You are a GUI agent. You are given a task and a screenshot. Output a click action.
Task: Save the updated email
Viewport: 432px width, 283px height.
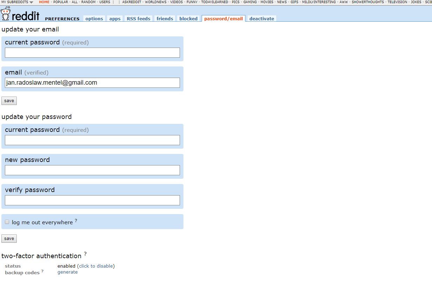coord(9,101)
